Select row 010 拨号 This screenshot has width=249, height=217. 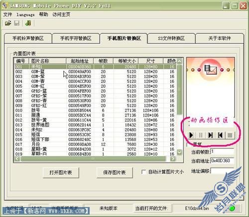(95, 110)
